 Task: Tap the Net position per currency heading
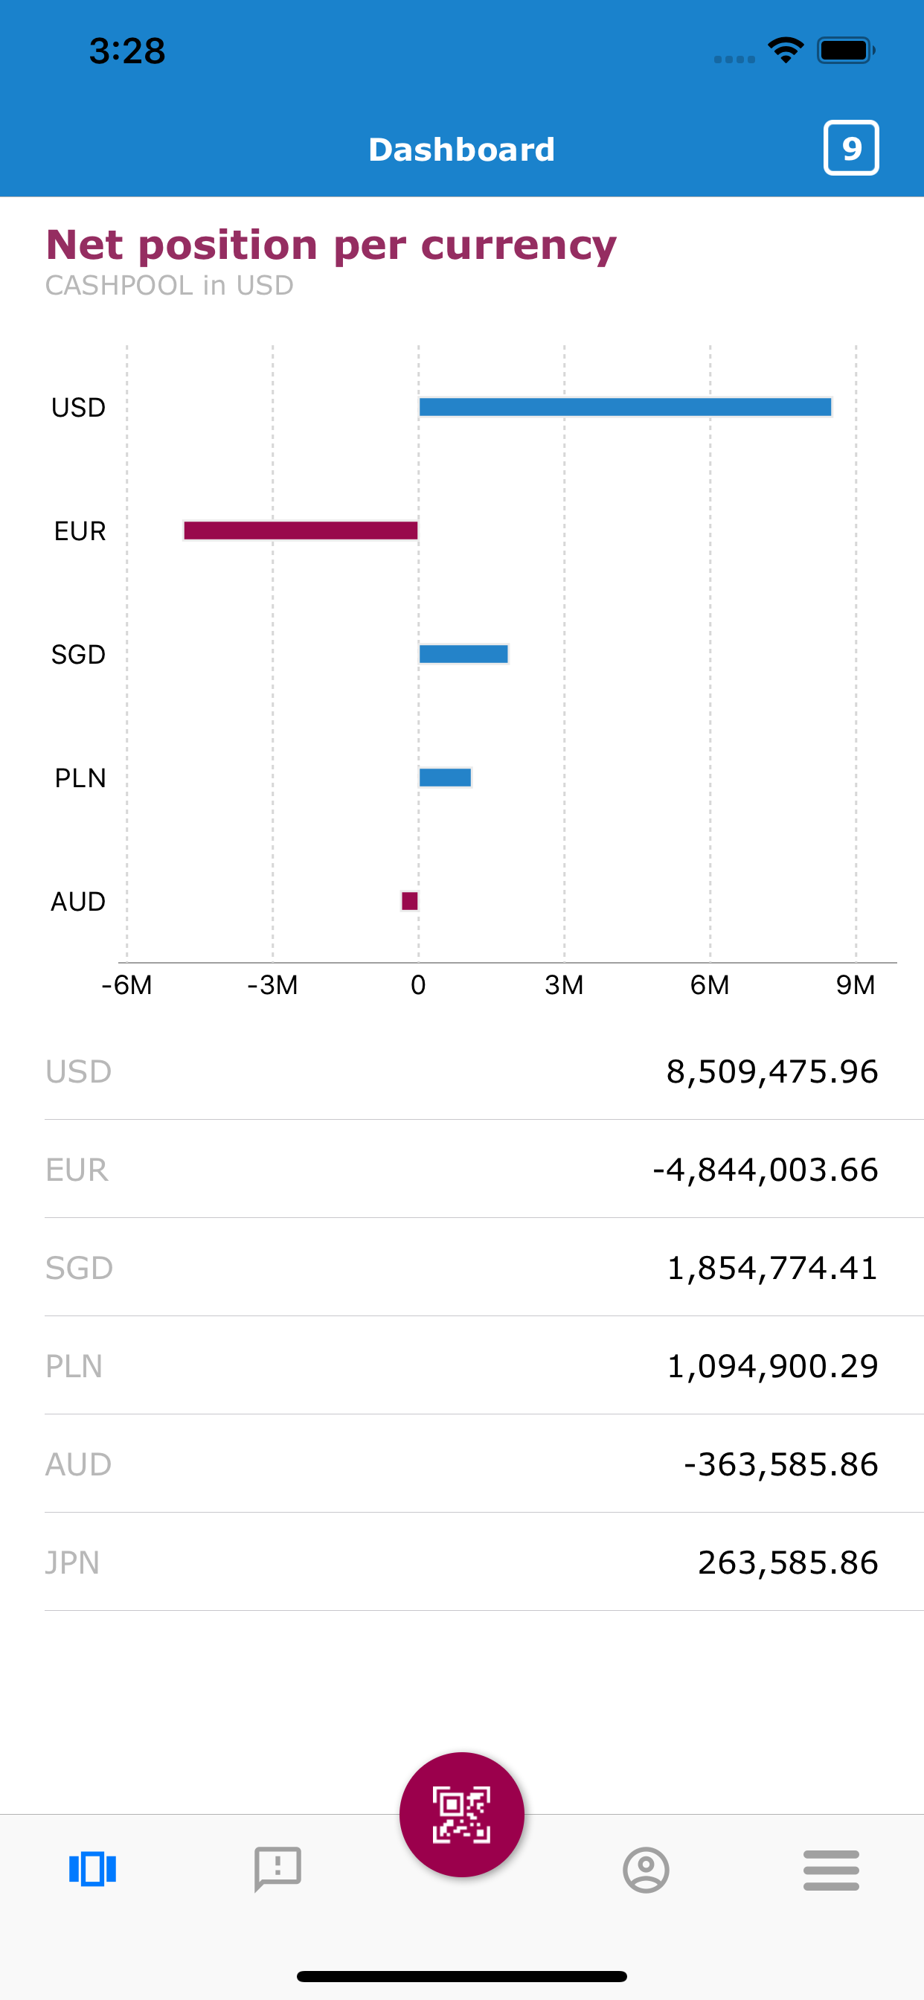pyautogui.click(x=331, y=246)
